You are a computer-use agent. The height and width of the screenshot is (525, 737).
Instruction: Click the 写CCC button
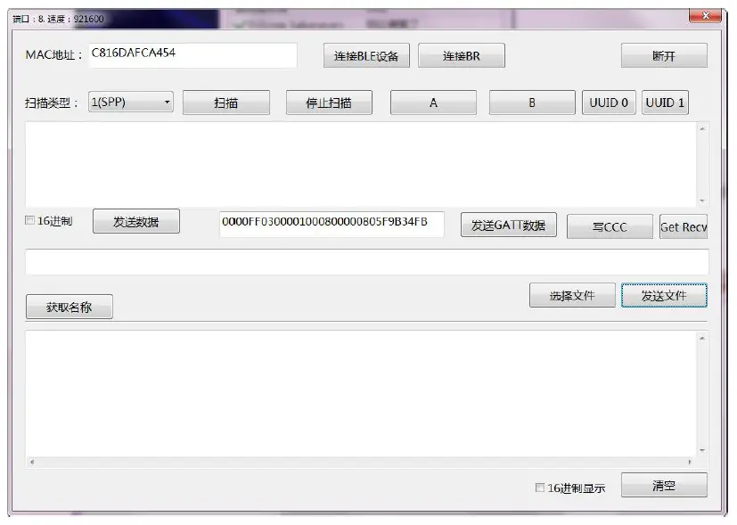610,226
